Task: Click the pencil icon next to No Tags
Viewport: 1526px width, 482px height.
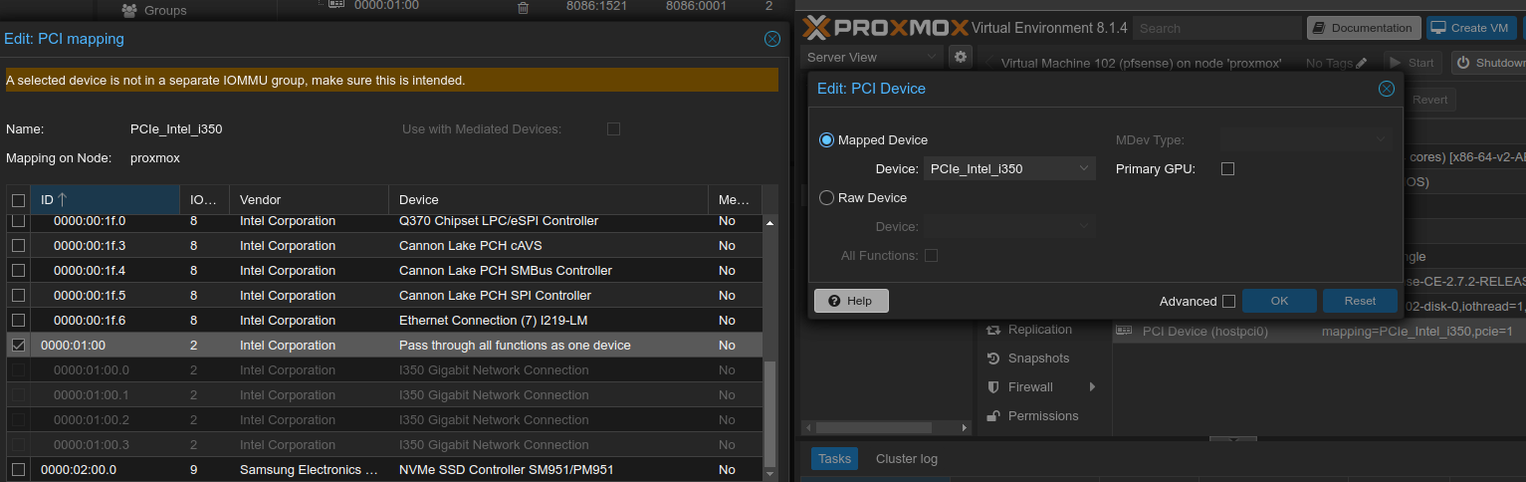Action: (x=1362, y=63)
